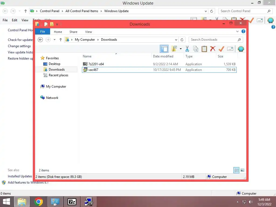Viewport: 276px width, 207px height.
Task: Open Edit menu in Windows Update window
Action: [15, 20]
